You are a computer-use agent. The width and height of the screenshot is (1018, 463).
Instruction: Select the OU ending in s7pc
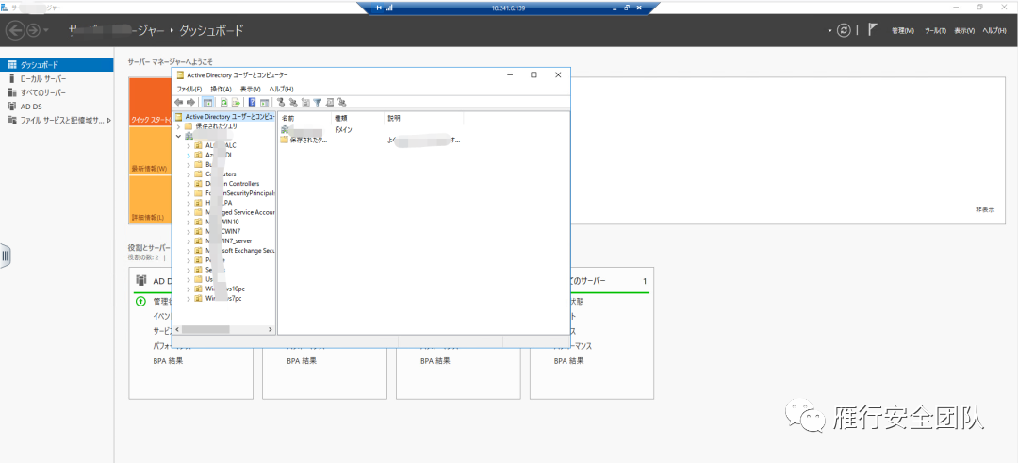coord(223,298)
